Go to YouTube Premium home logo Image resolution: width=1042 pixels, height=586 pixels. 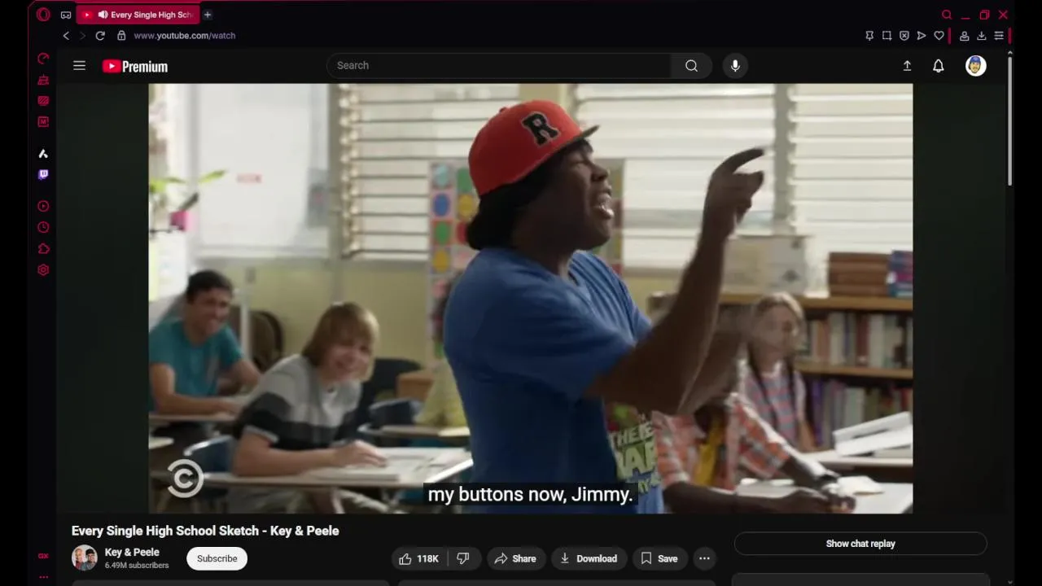[x=135, y=67]
